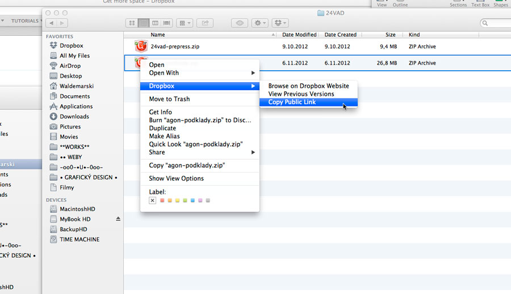Click the Share toolbar button
This screenshot has height=294, width=511.
[205, 23]
